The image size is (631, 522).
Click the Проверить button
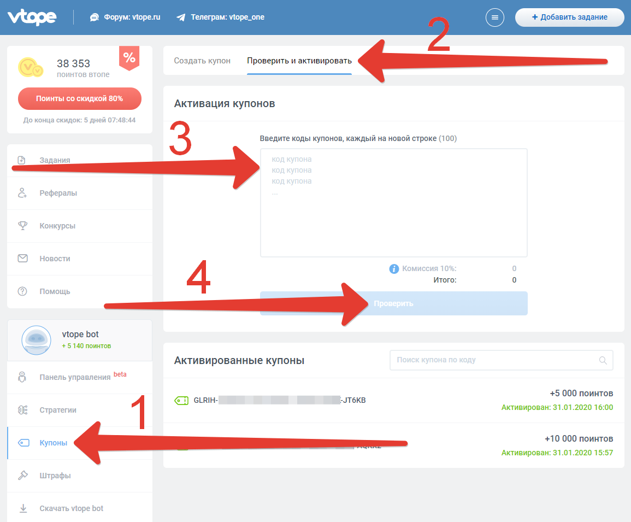pyautogui.click(x=393, y=303)
